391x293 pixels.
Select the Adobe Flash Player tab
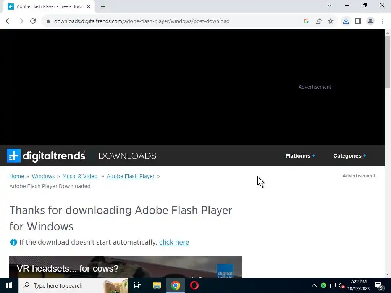coord(49,7)
